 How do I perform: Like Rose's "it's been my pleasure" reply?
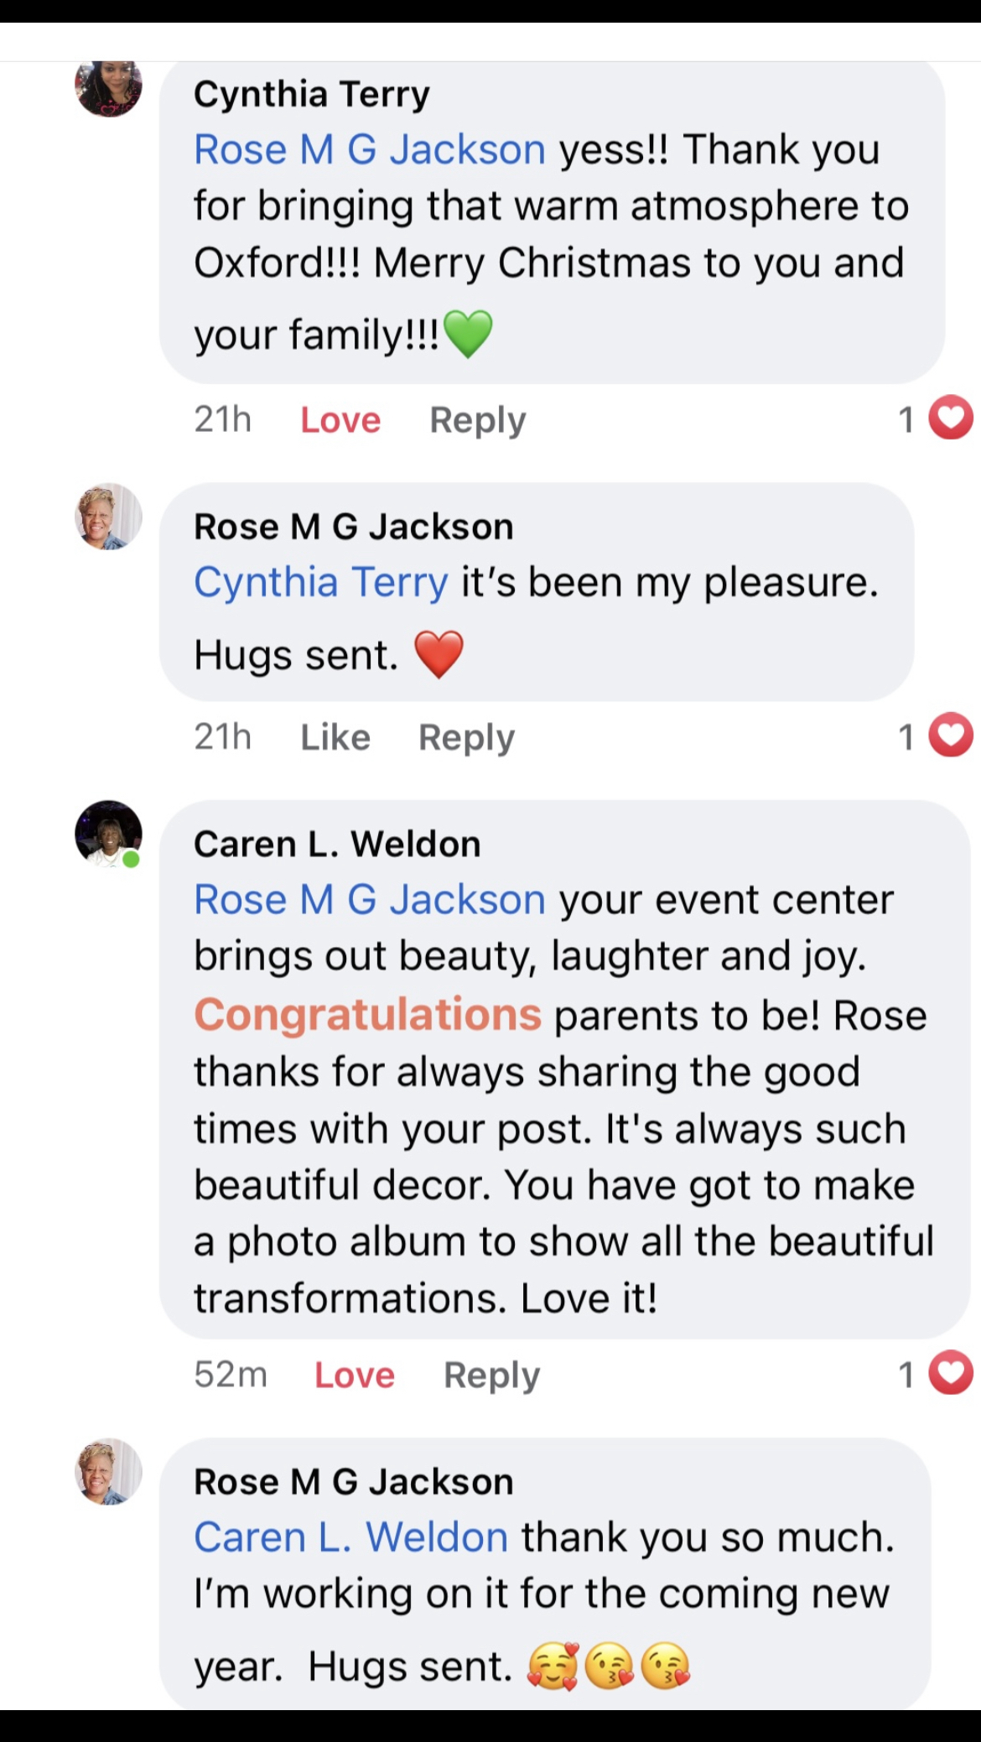(x=335, y=737)
